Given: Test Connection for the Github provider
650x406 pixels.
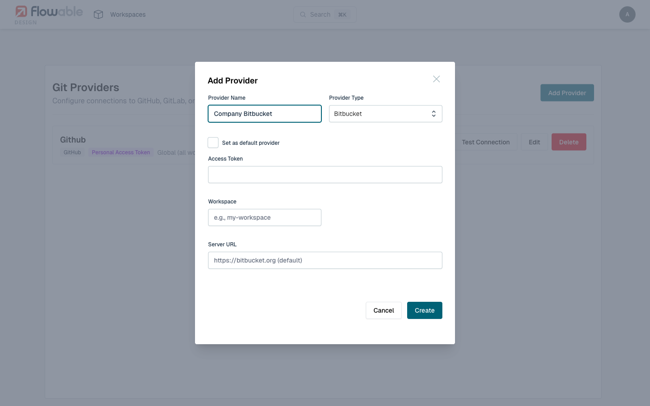Looking at the screenshot, I should (x=486, y=142).
